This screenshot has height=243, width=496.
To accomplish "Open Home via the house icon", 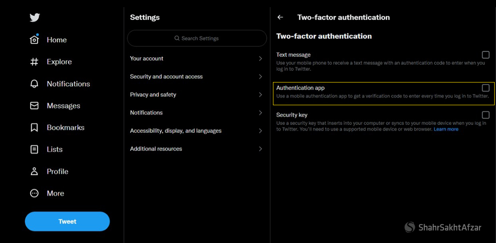I will point(34,40).
